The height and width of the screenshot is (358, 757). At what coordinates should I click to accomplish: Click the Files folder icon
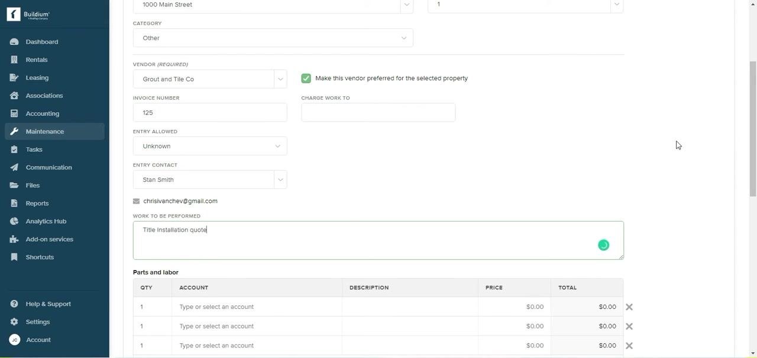coord(14,185)
